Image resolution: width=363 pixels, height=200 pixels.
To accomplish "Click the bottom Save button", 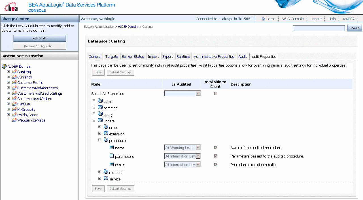I will pos(98,189).
